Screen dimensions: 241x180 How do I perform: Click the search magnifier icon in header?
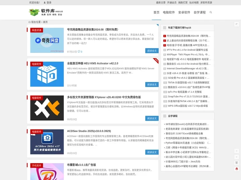211,12
